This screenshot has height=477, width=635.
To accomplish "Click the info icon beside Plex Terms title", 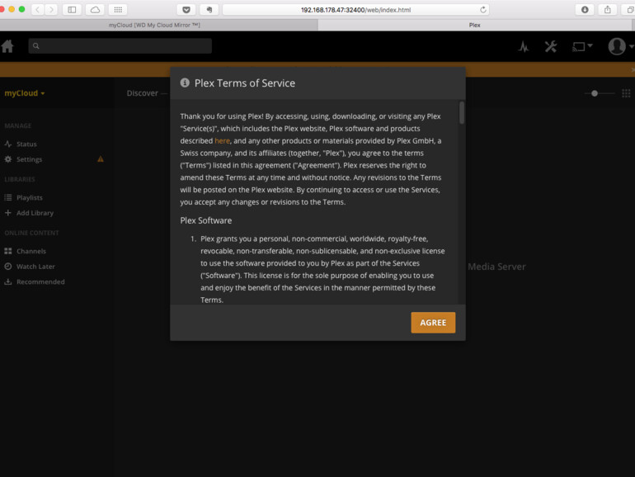I will pos(185,83).
